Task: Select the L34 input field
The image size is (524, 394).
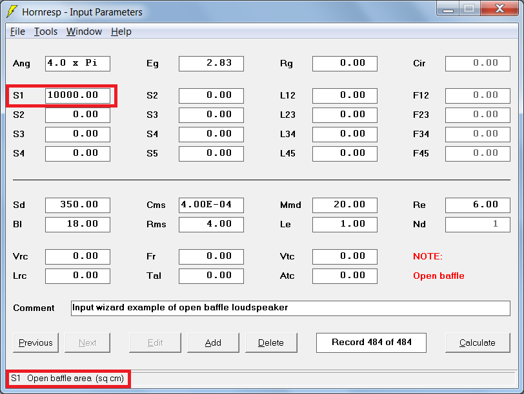Action: pos(345,134)
